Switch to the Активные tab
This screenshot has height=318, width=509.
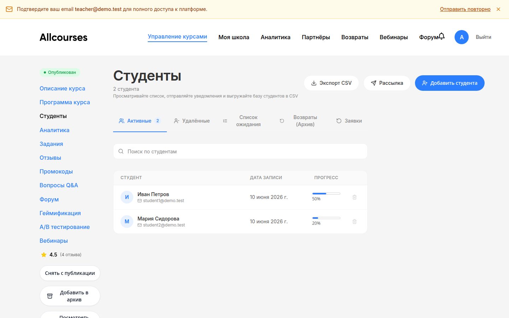tap(140, 121)
